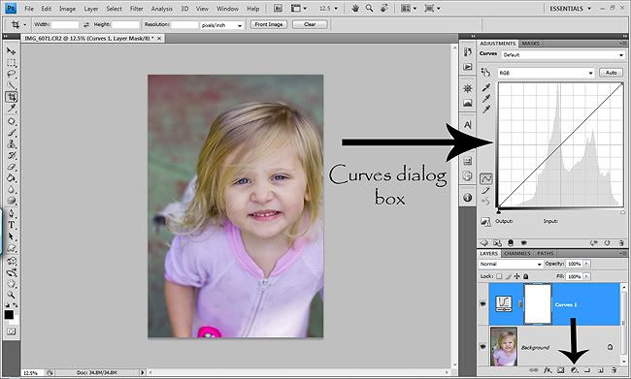
Task: Select the Move tool
Action: pos(11,51)
